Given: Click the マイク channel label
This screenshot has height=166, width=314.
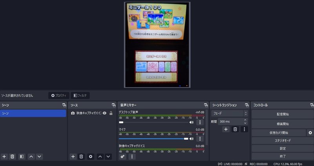Looking at the screenshot, I should click(122, 130).
